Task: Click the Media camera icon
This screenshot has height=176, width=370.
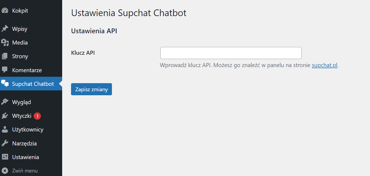Action: pyautogui.click(x=5, y=43)
